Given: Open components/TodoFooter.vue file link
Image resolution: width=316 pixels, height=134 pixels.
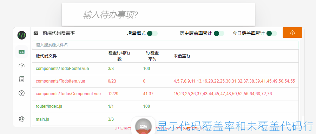Looking at the screenshot, I should pyautogui.click(x=62, y=69).
